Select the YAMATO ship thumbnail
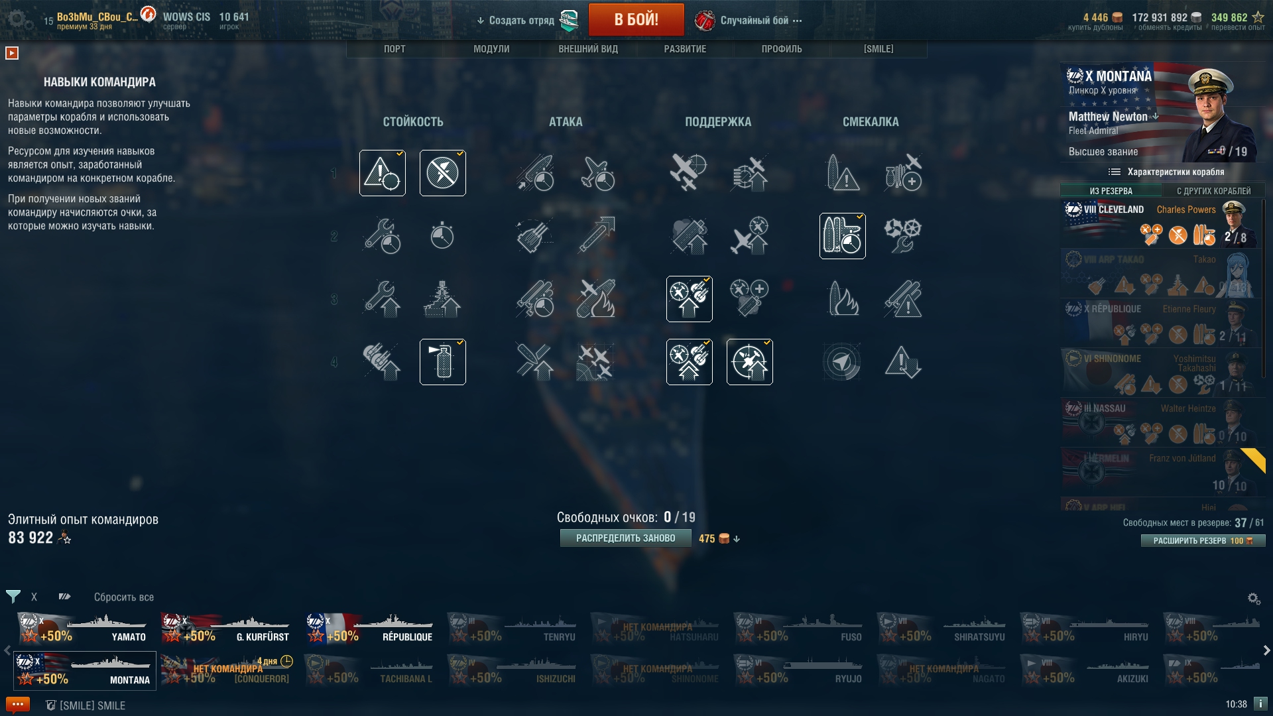 tap(85, 629)
